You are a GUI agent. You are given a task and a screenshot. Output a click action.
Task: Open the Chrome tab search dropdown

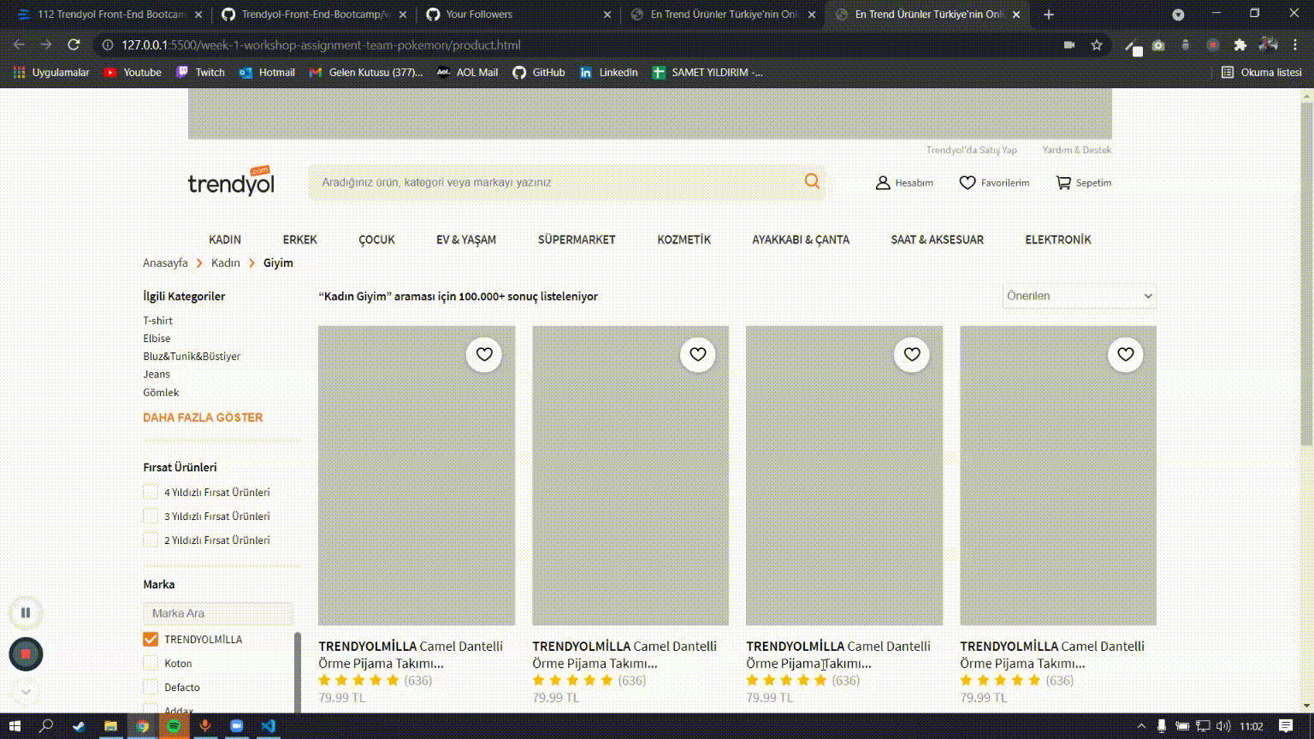[x=1178, y=15]
